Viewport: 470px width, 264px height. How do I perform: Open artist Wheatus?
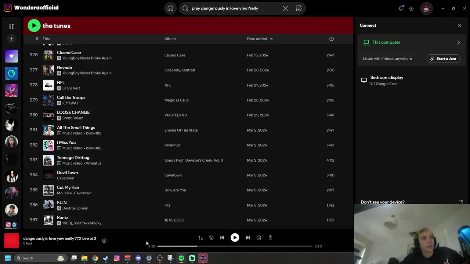point(94,163)
